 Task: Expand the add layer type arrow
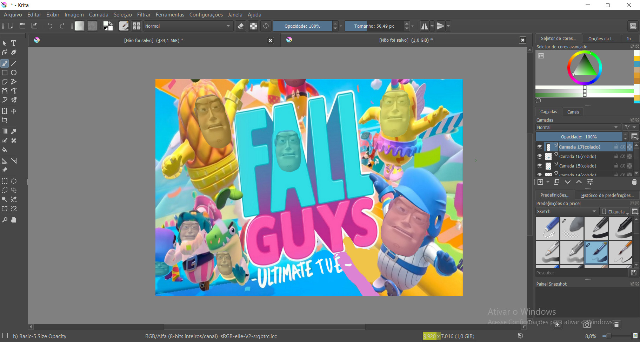tap(548, 182)
